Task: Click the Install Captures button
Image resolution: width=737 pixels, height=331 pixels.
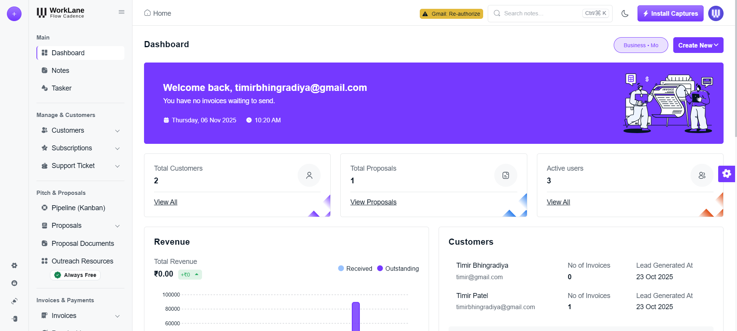Action: (x=670, y=14)
